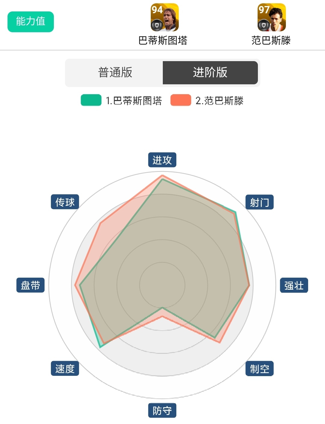Choose the 盘带 axis label

click(x=30, y=285)
